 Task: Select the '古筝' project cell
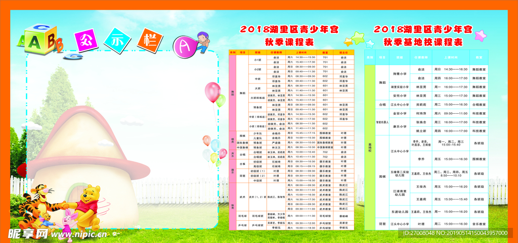coord(242,164)
